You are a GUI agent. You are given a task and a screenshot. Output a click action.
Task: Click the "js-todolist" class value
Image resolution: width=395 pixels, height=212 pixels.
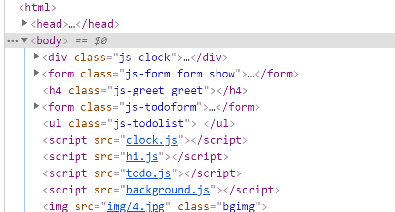148,124
